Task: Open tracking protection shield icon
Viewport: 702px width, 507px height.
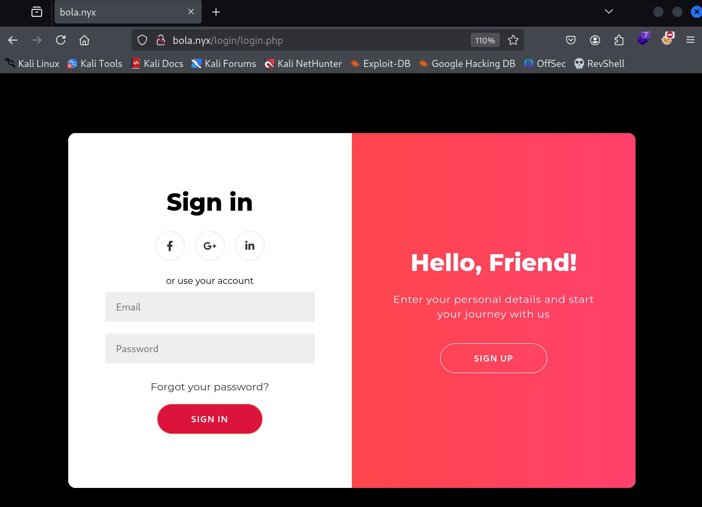Action: (142, 40)
